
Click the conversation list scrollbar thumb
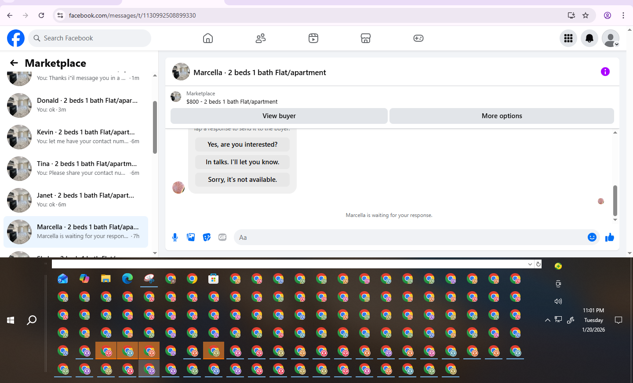click(x=155, y=127)
